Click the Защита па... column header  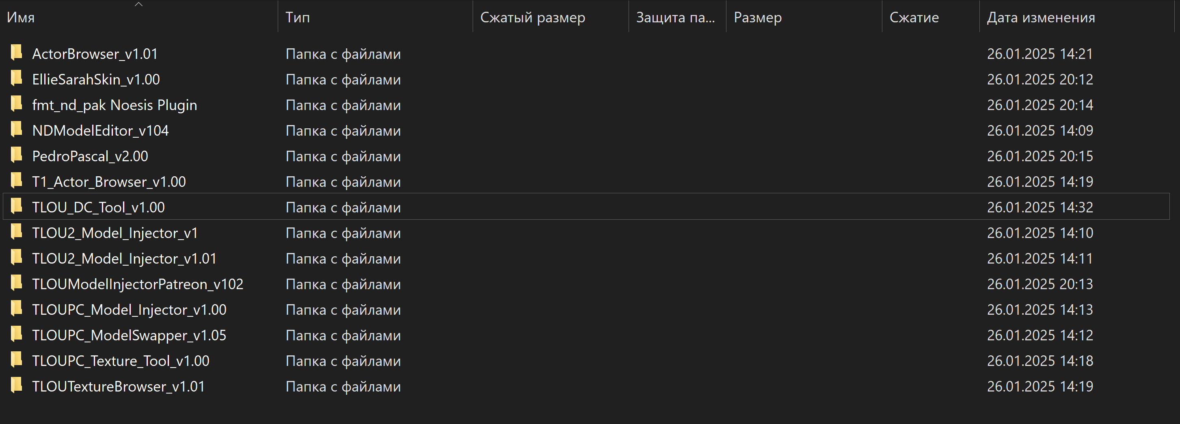[x=675, y=17]
